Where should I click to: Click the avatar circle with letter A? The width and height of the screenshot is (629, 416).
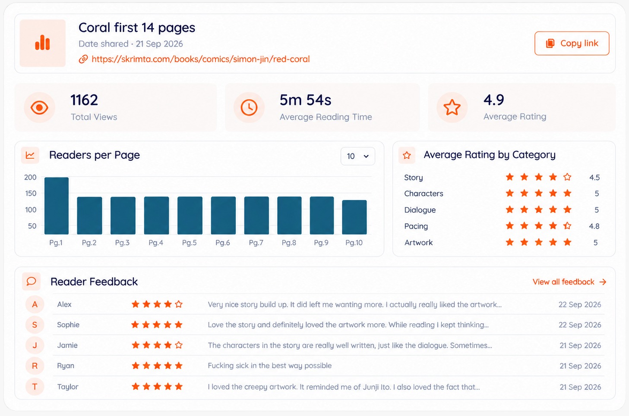[35, 304]
